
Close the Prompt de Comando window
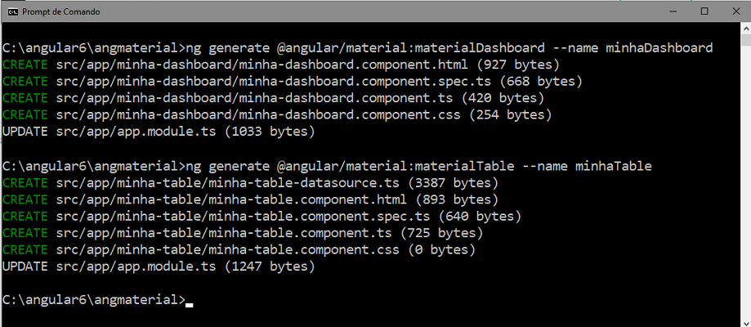(735, 11)
